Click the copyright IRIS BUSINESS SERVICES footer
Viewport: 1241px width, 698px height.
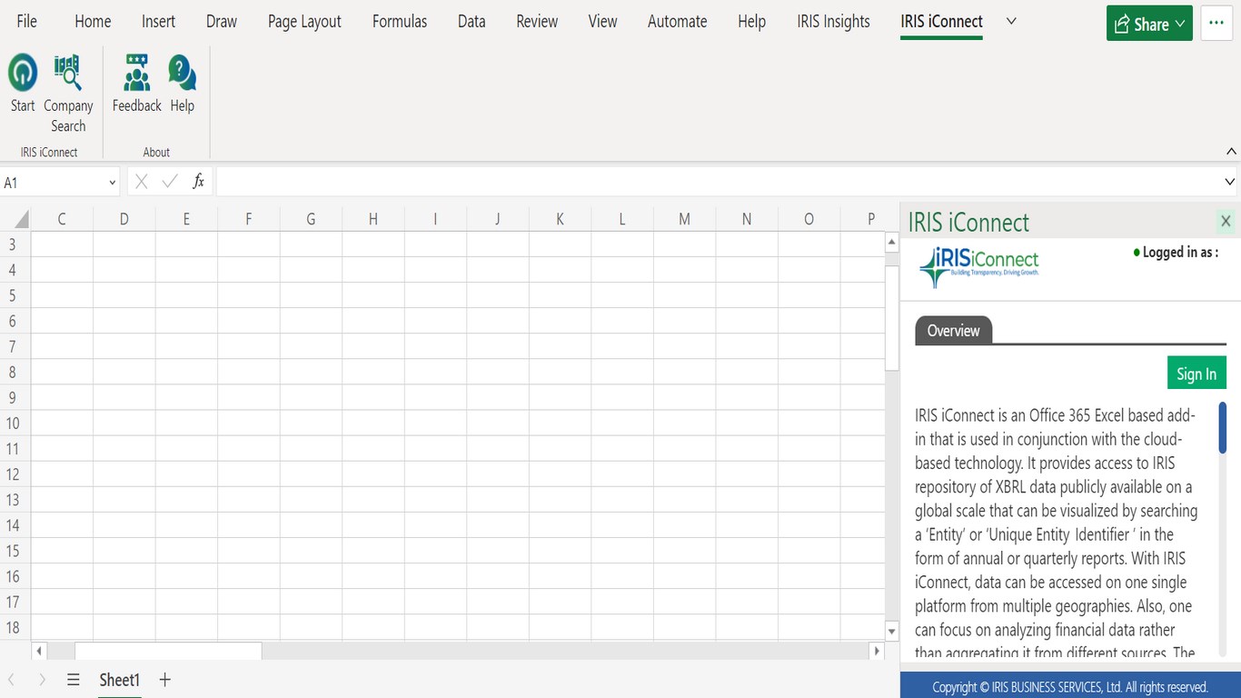1070,687
